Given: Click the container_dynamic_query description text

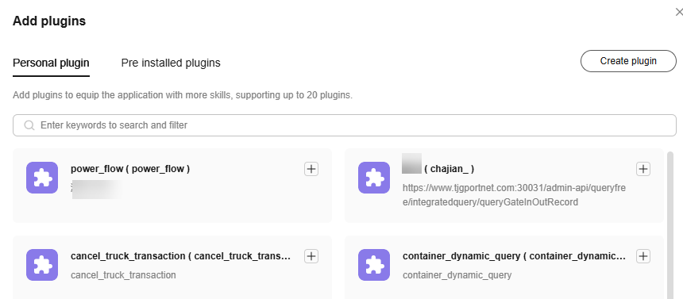Looking at the screenshot, I should click(x=457, y=275).
